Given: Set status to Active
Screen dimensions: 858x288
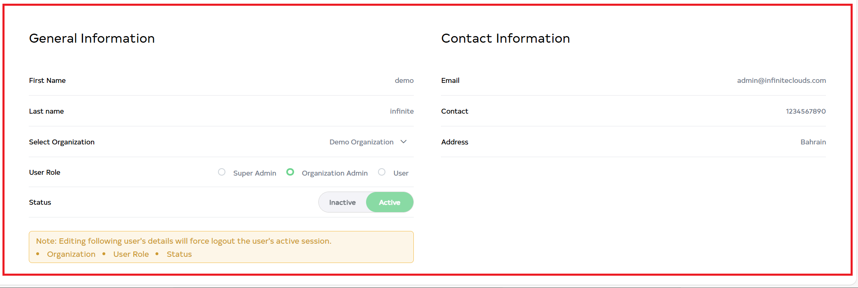Looking at the screenshot, I should 390,202.
